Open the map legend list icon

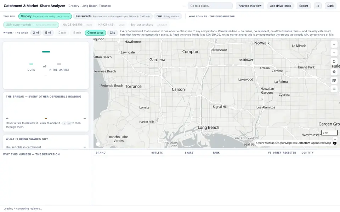[x=334, y=89]
